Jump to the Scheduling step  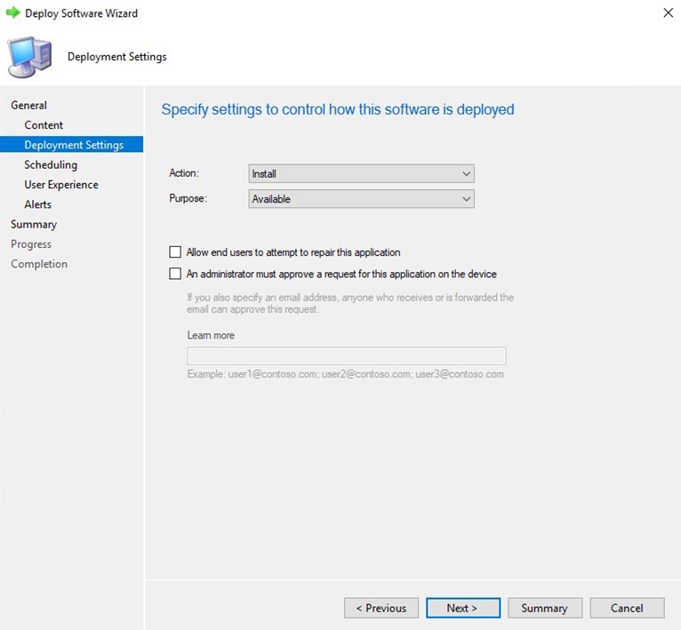(51, 164)
